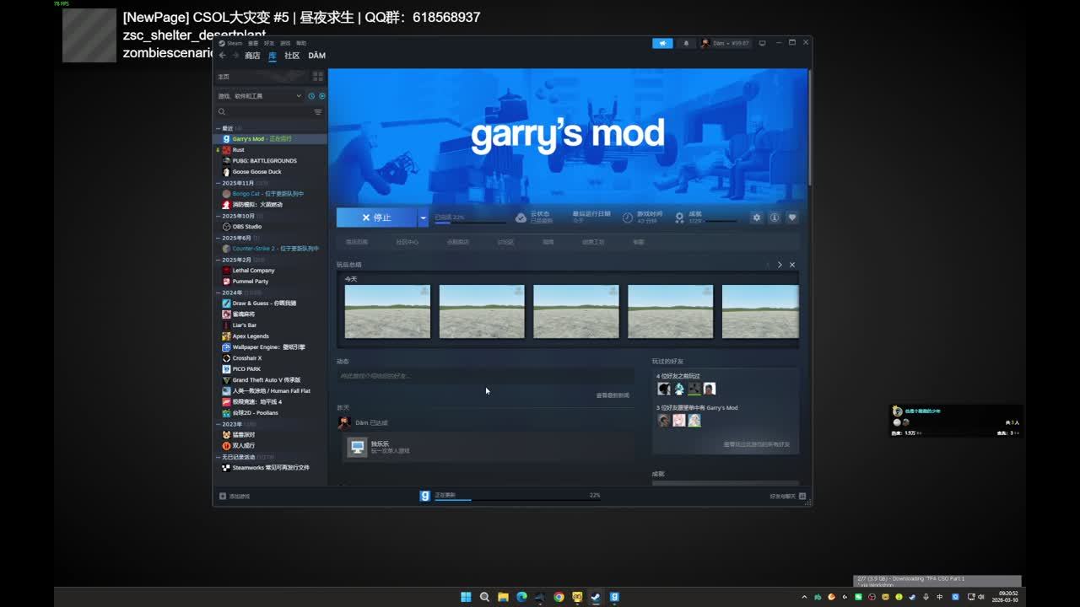Open the notifications bell icon

(x=685, y=43)
